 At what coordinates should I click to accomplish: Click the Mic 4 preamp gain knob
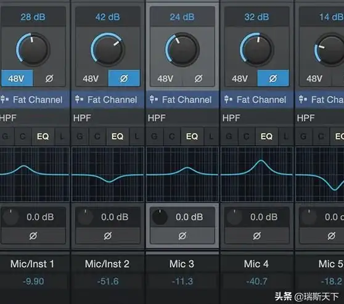click(256, 49)
